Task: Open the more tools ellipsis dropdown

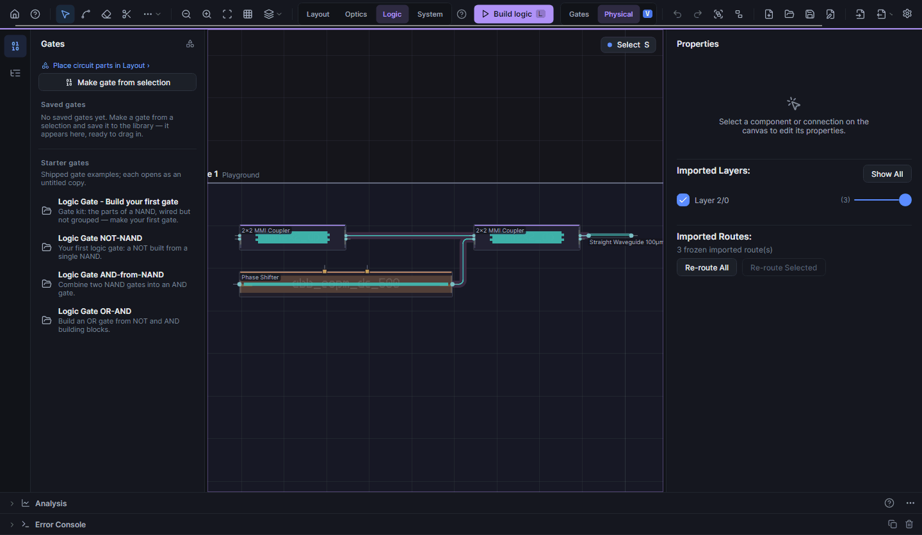Action: click(x=152, y=14)
